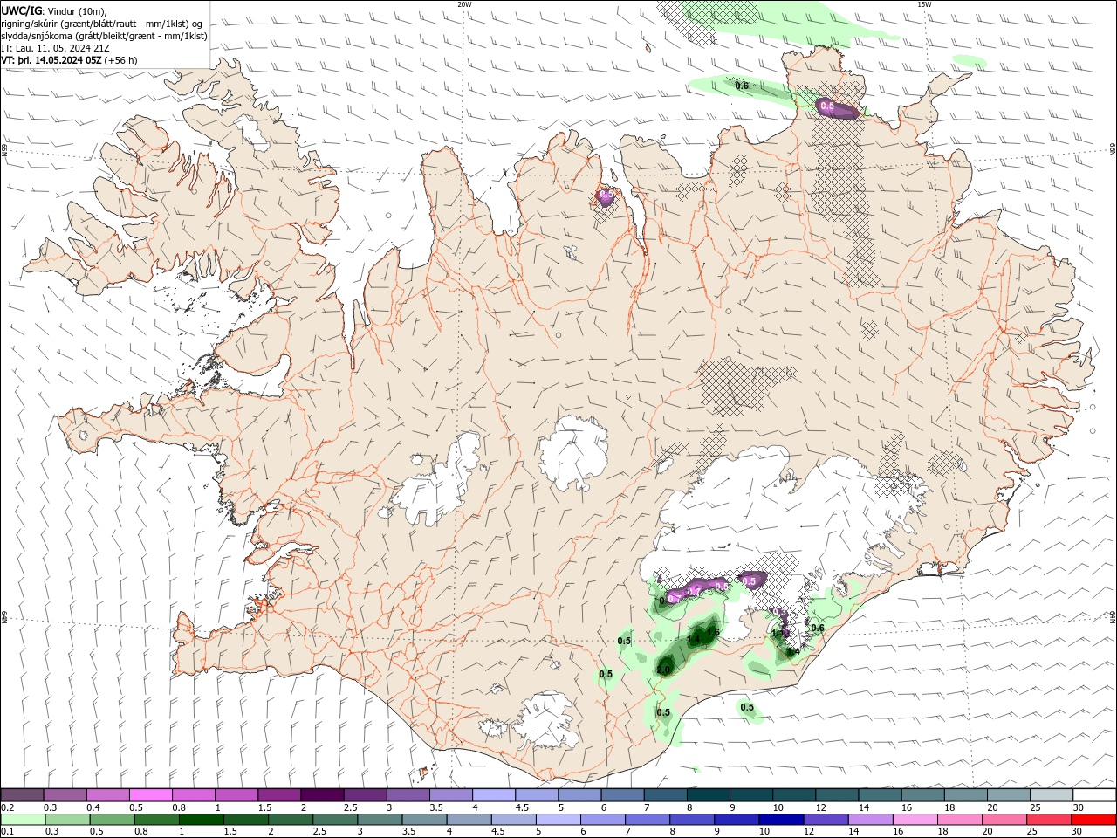This screenshot has width=1117, height=838.
Task: Click the '(+56 h)' forecast offset text
Action: [x=121, y=60]
